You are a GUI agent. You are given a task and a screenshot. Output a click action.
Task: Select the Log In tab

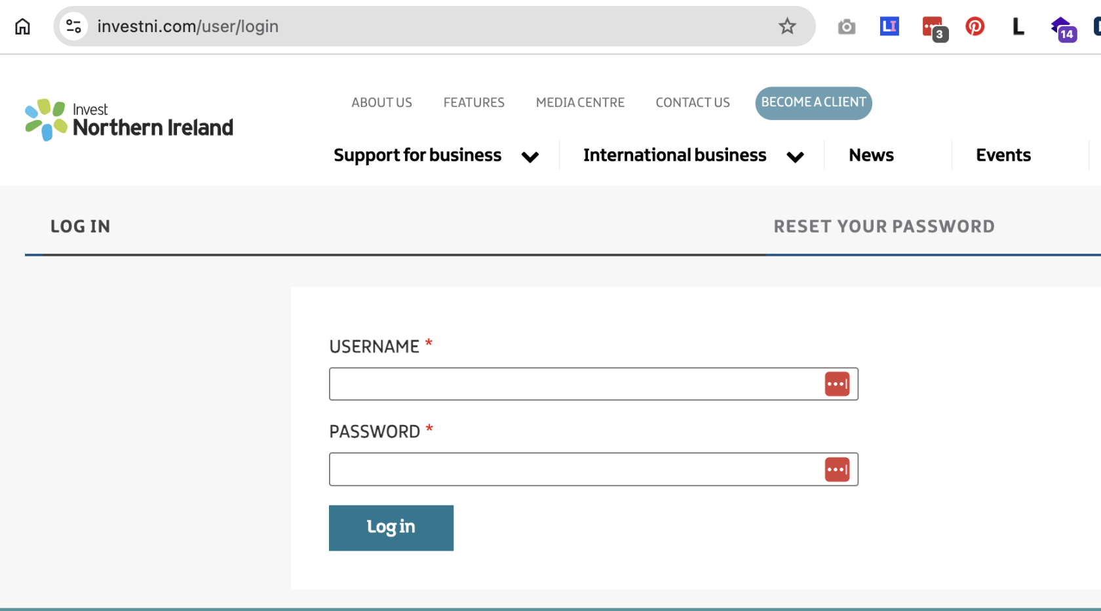click(x=81, y=227)
